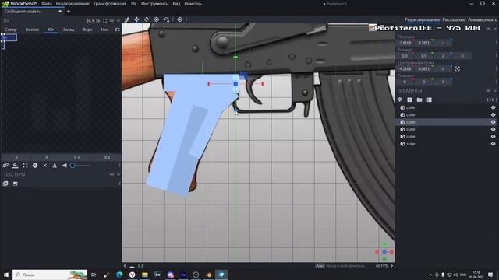Open the Помощь menu

click(x=193, y=4)
